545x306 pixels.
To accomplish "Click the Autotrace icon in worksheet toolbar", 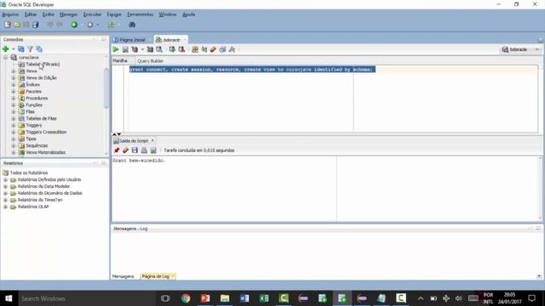I will [150, 49].
